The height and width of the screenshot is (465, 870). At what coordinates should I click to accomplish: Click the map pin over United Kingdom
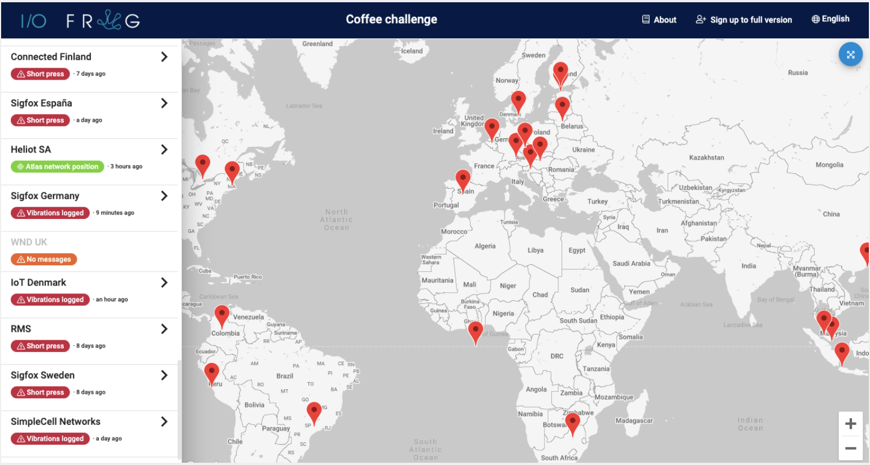coord(492,129)
